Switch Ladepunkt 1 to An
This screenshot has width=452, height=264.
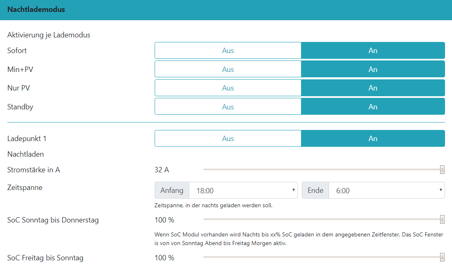(373, 139)
